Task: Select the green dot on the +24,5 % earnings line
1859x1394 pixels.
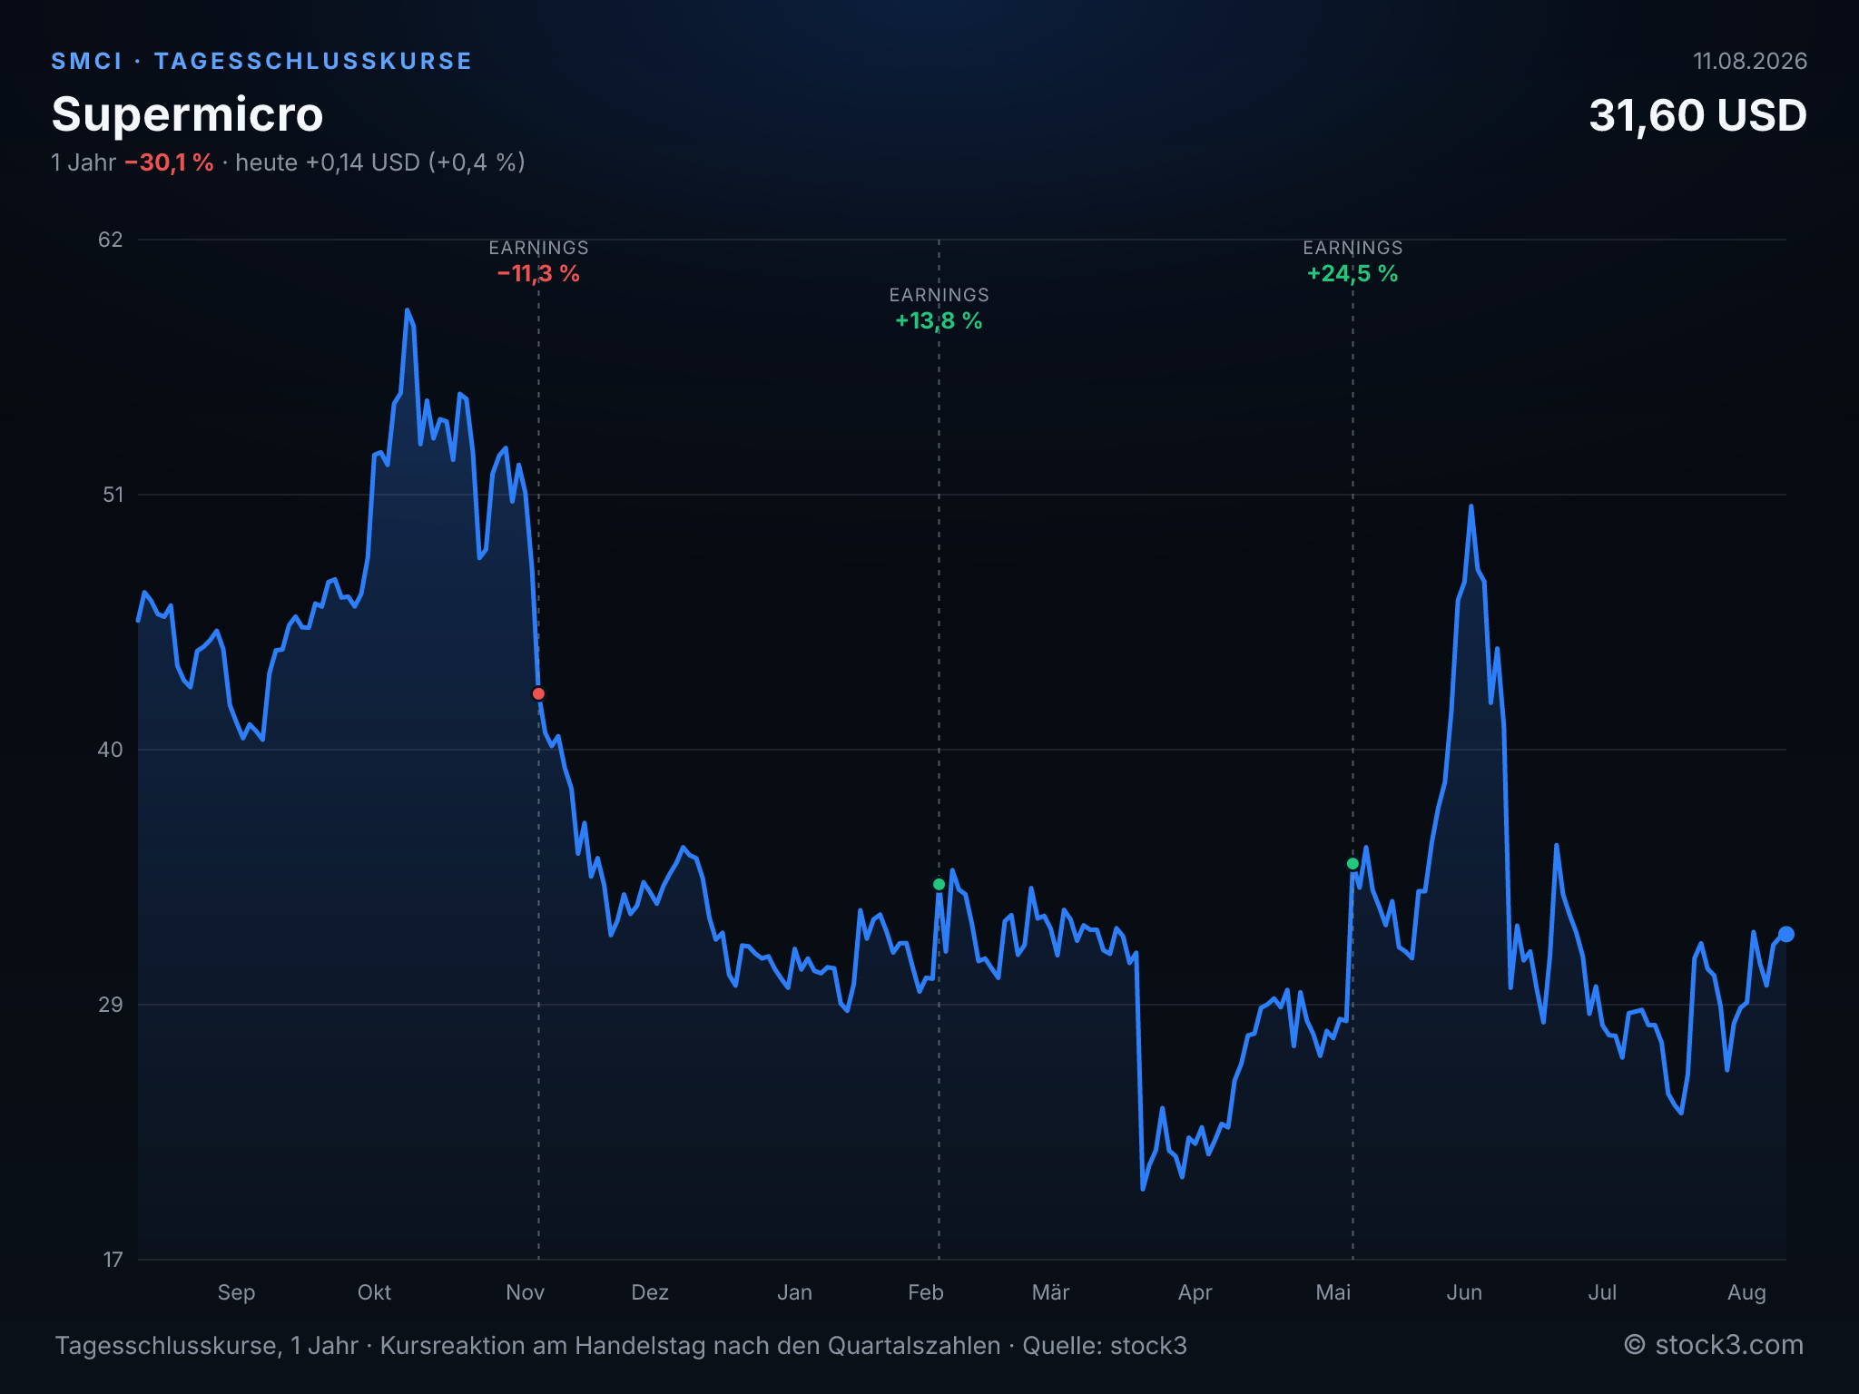Action: click(x=1352, y=863)
